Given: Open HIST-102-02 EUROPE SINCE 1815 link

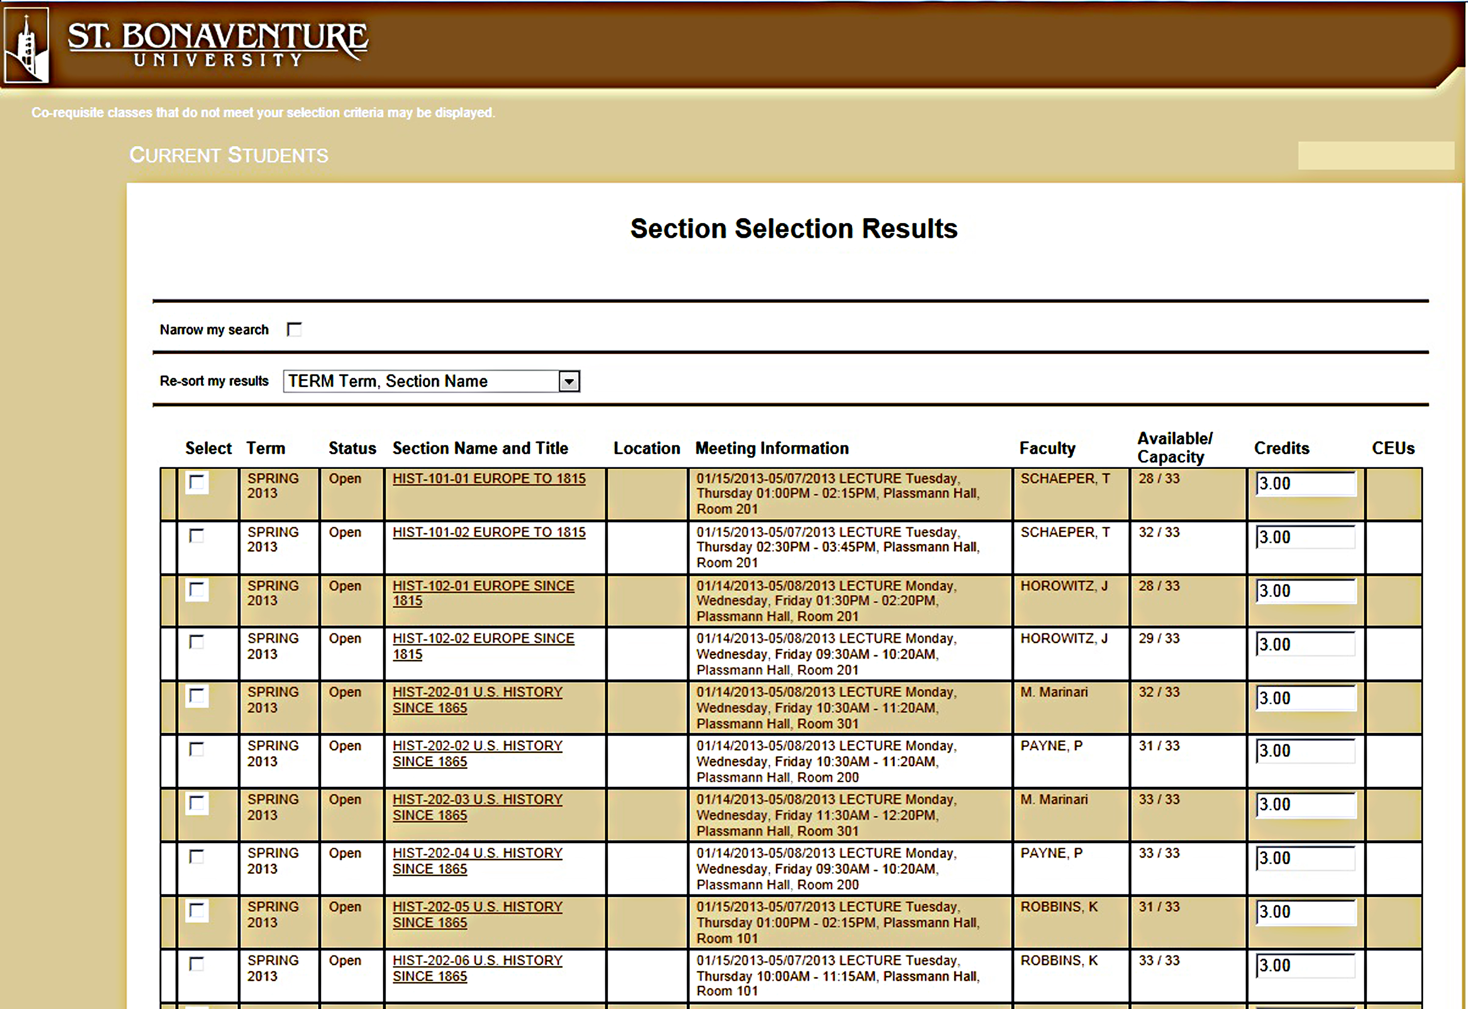Looking at the screenshot, I should pos(483,646).
